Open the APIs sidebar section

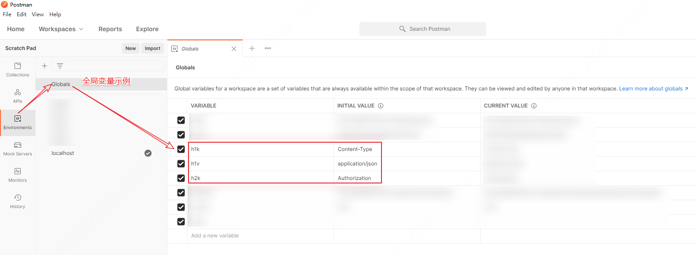pos(18,96)
